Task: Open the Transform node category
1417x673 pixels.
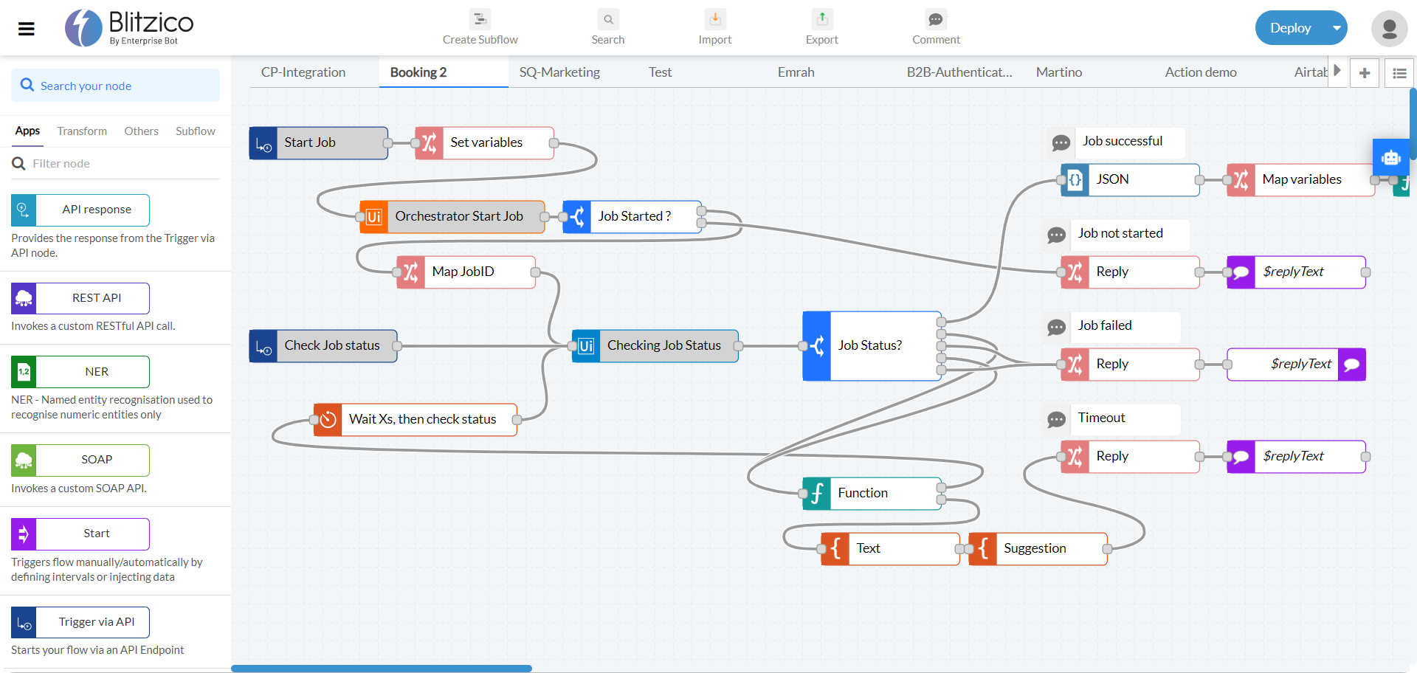Action: click(82, 131)
